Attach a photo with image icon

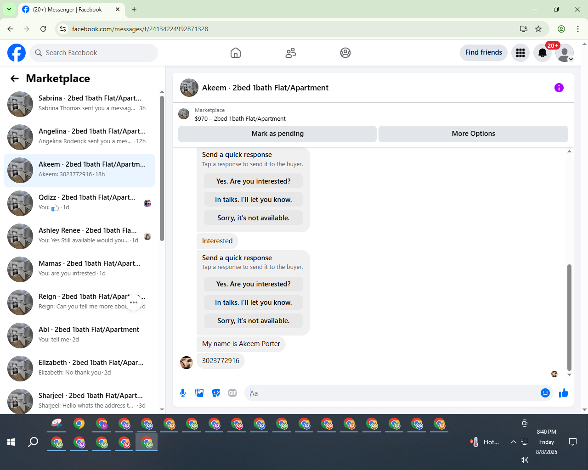pos(199,393)
